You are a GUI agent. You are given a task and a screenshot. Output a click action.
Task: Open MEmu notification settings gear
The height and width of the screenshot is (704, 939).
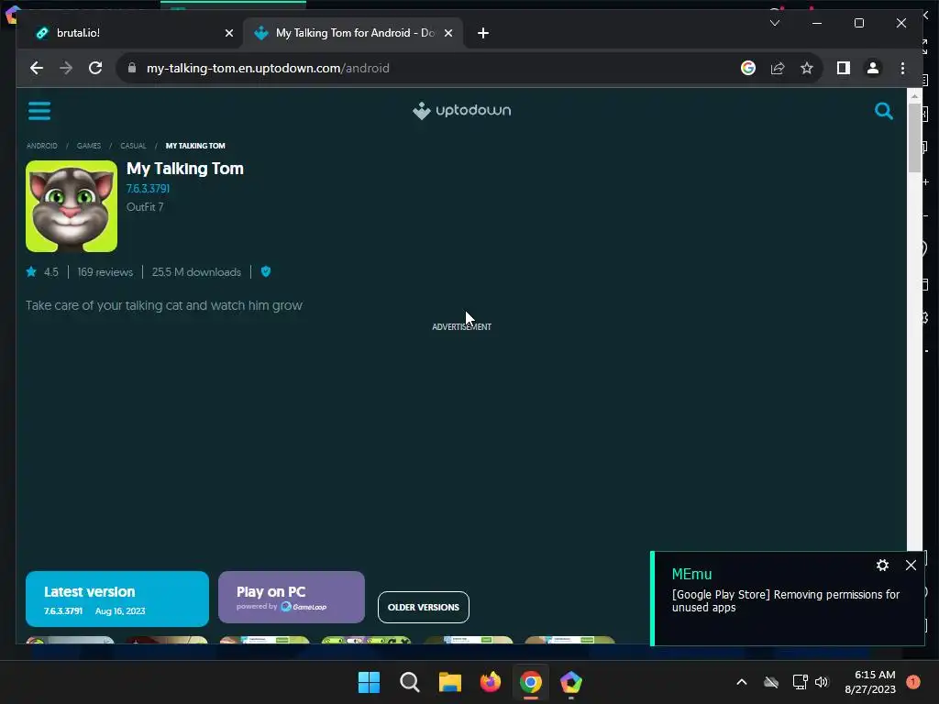(x=882, y=565)
